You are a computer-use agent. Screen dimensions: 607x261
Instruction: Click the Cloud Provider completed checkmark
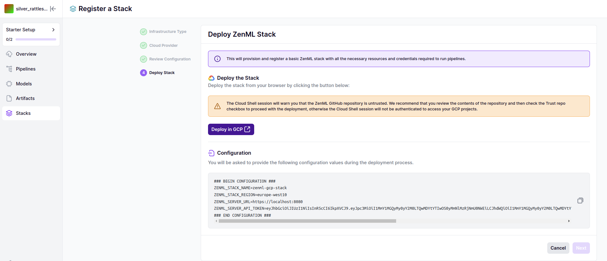[x=144, y=45]
